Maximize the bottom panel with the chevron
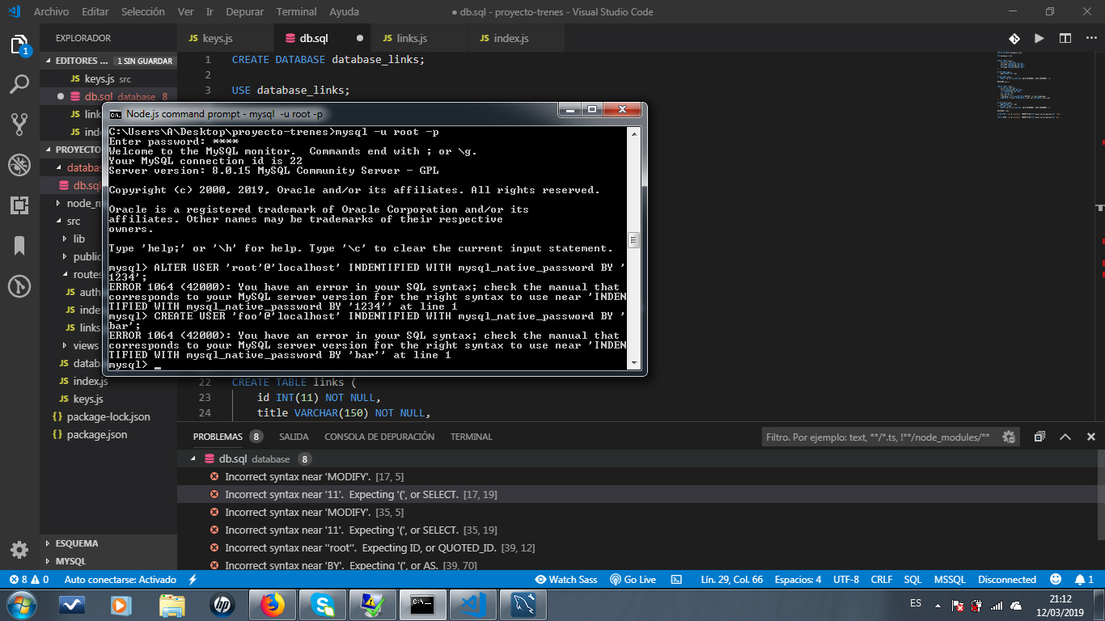The width and height of the screenshot is (1105, 621). (x=1065, y=437)
